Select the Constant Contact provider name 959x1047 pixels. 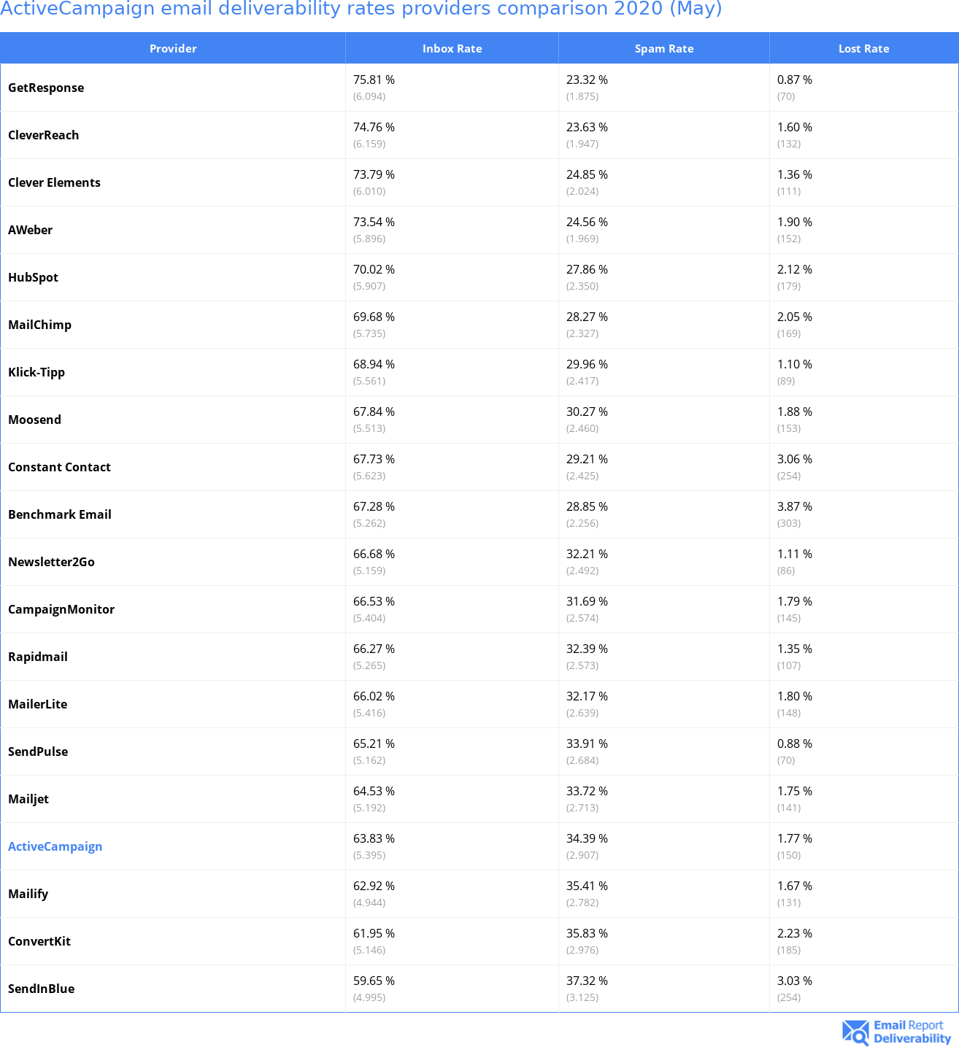59,467
